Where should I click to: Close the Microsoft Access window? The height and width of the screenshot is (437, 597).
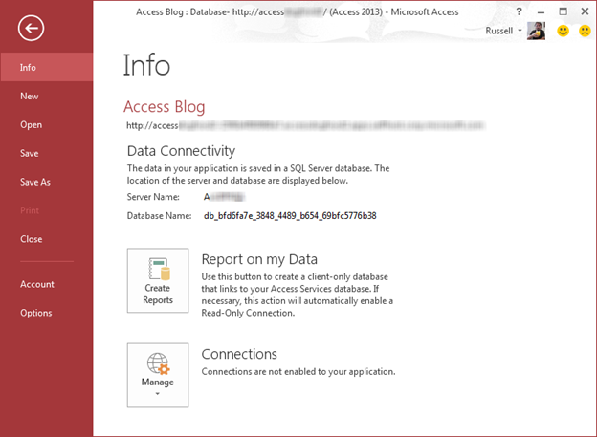[585, 11]
